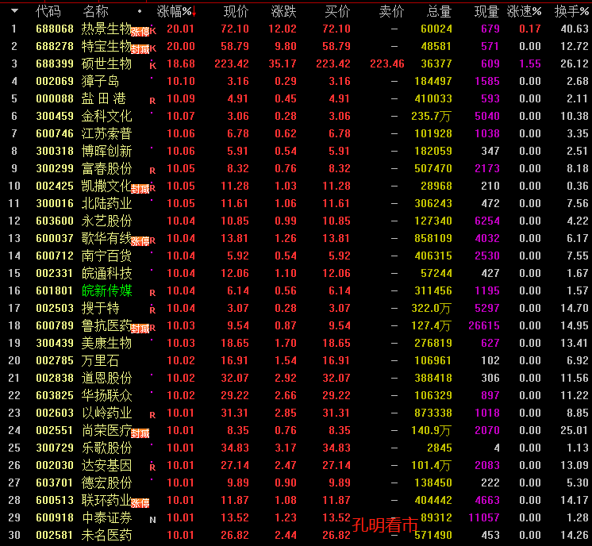Click price 34.83 in 现价 column
The height and width of the screenshot is (546, 592).
click(x=235, y=448)
